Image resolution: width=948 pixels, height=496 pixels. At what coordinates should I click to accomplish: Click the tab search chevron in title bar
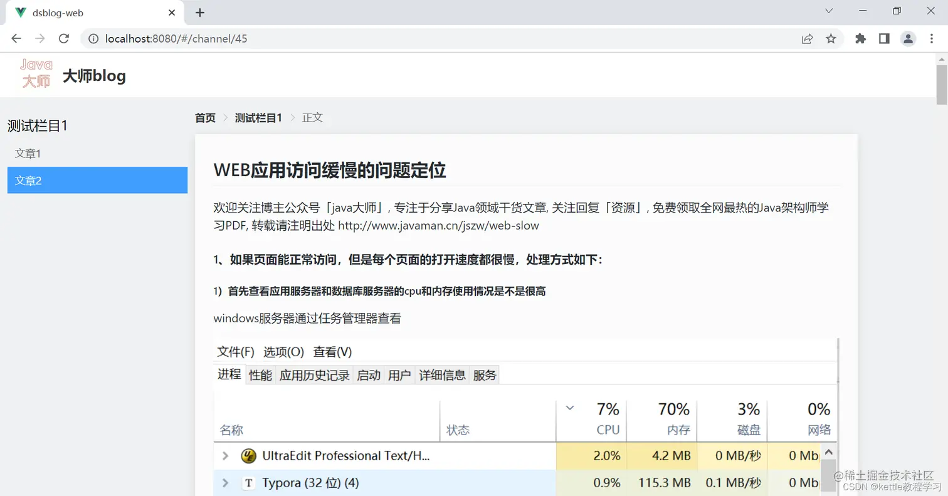(829, 11)
